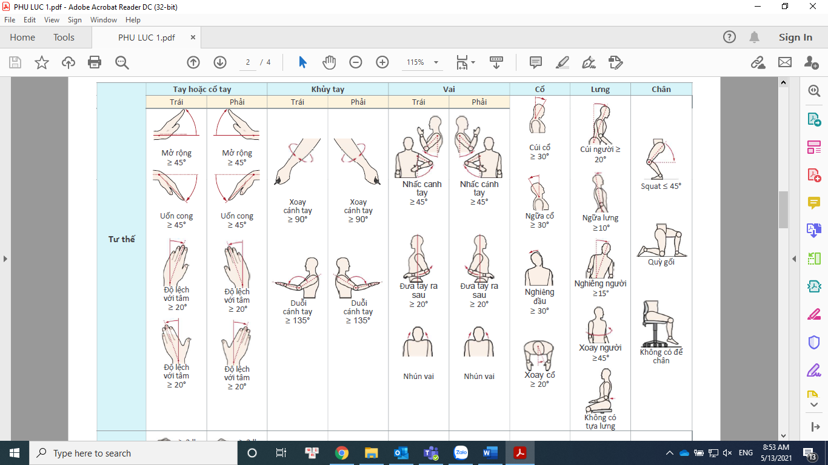Viewport: 828px width, 465px height.
Task: Select the Hand tool in the toolbar
Action: [x=329, y=62]
